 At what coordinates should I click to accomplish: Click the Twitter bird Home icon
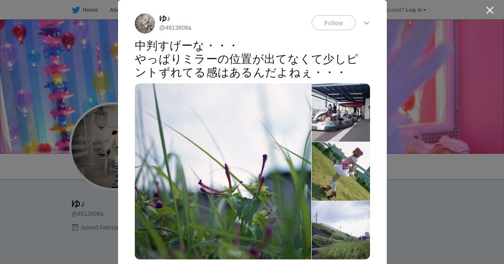click(x=76, y=10)
